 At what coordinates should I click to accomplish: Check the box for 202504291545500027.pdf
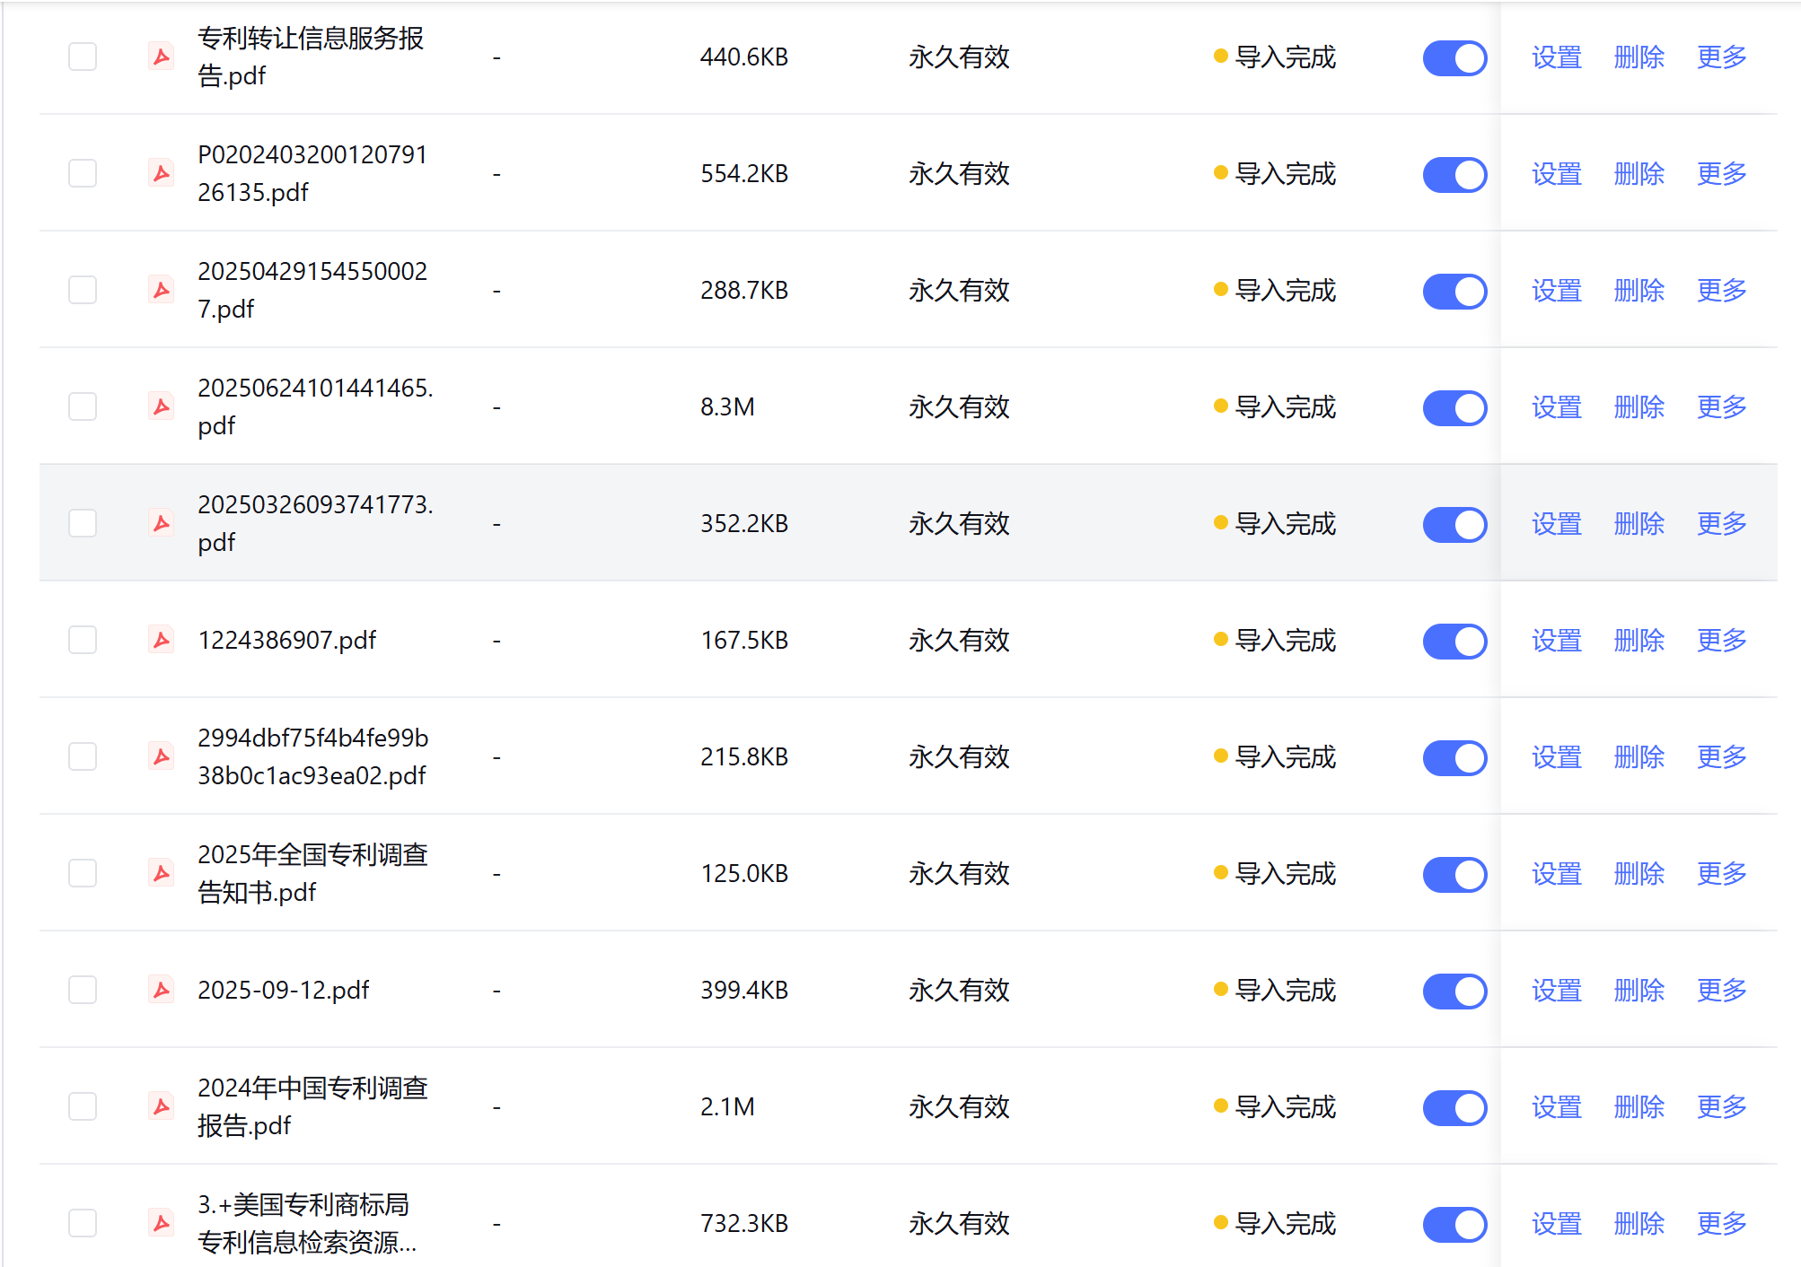pyautogui.click(x=83, y=290)
